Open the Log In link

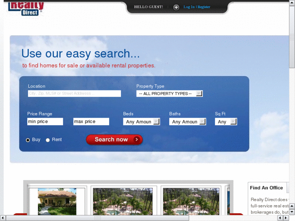[189, 7]
